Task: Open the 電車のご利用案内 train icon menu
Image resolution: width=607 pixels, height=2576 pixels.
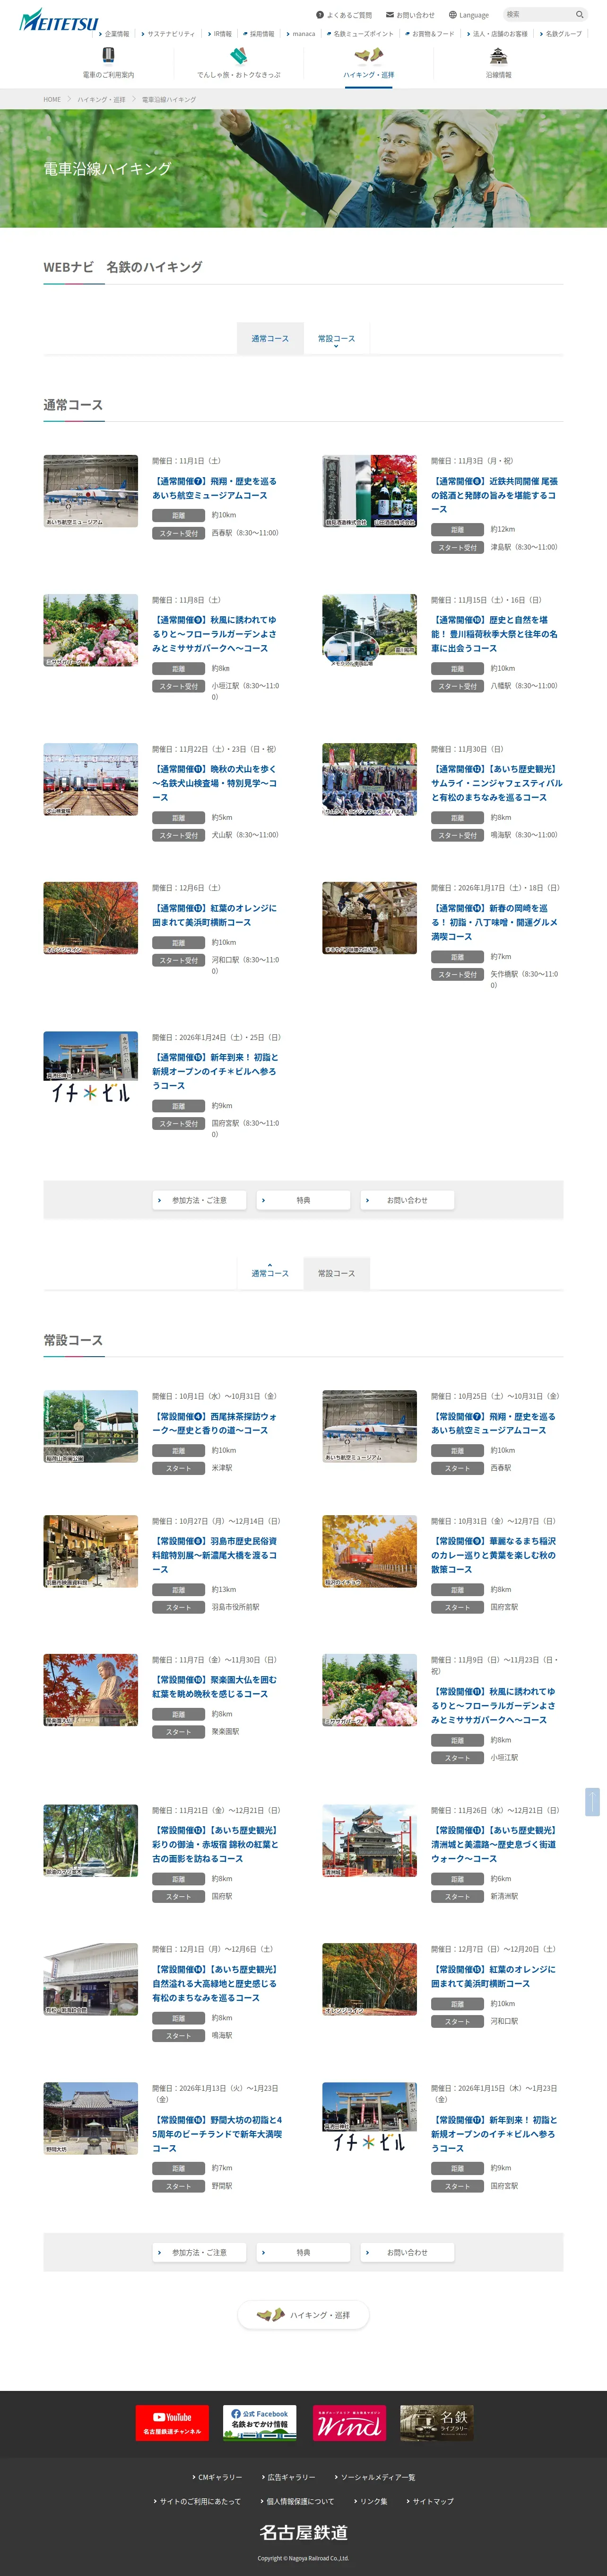Action: click(109, 62)
